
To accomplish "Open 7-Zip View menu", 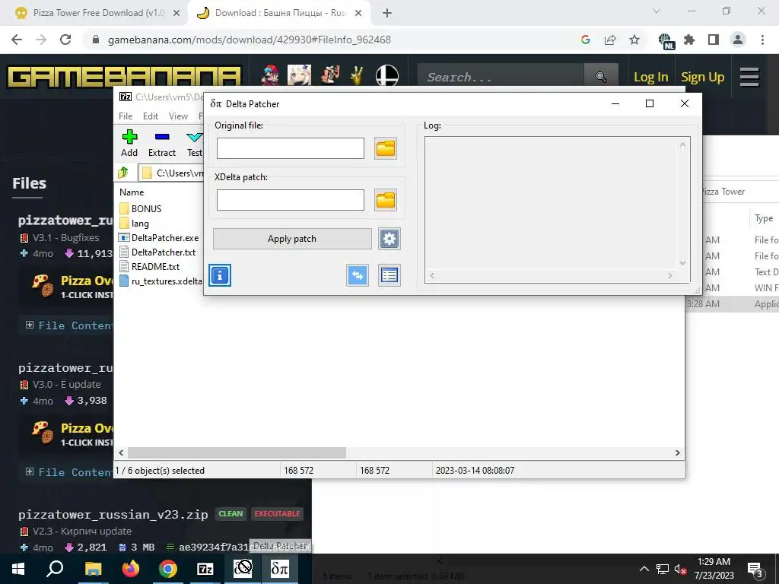I will click(x=178, y=116).
